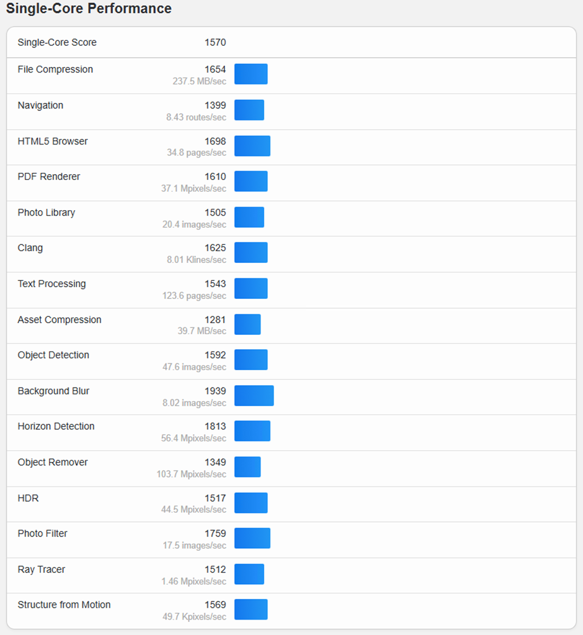Select the Horizon Detection row label
The image size is (583, 635).
click(x=56, y=427)
